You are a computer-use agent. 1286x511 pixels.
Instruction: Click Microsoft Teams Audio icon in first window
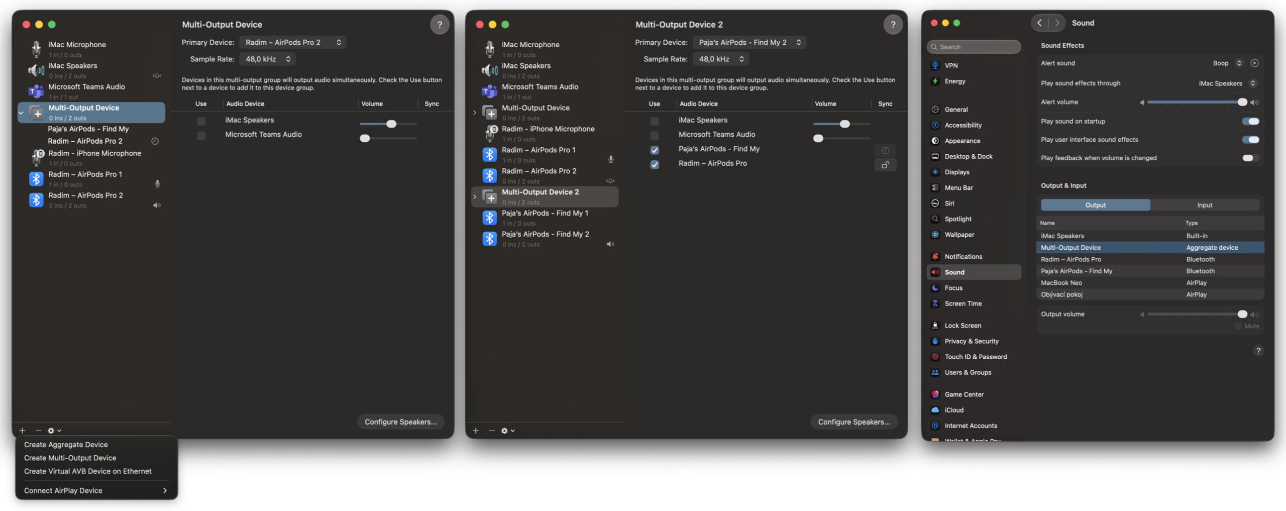36,91
